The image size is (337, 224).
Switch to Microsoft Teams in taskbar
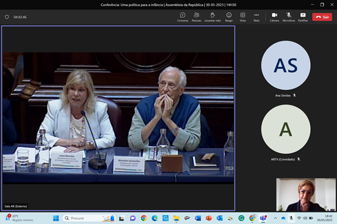coord(263,218)
